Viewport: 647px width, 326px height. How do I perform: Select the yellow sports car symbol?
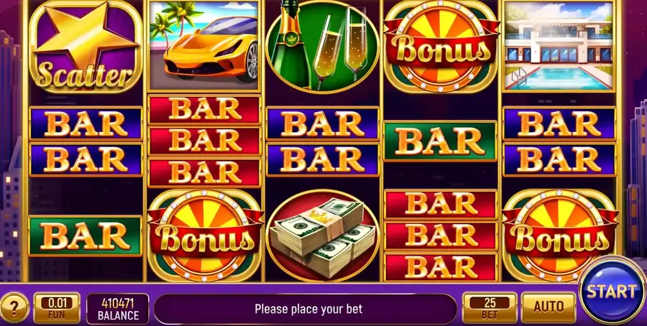(x=204, y=46)
